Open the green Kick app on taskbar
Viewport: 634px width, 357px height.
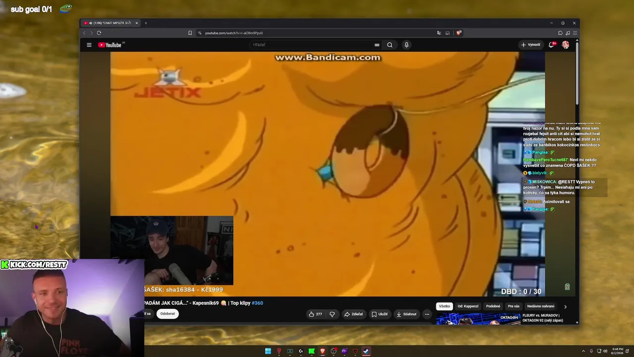click(312, 351)
